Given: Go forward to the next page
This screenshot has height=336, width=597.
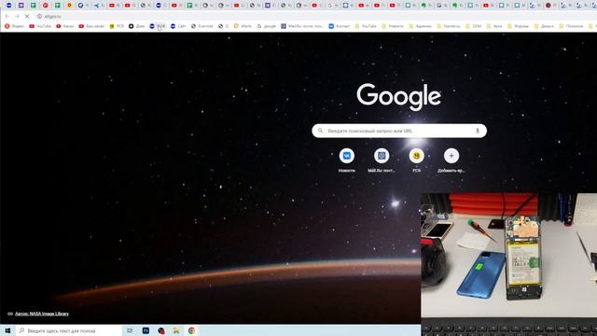Looking at the screenshot, I should click(17, 17).
